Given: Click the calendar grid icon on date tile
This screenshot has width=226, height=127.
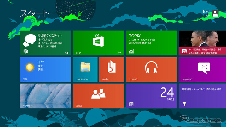Looking at the screenshot, I should (x=131, y=104).
